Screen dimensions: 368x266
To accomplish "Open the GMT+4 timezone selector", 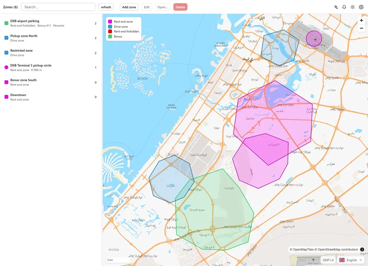I will (328, 260).
